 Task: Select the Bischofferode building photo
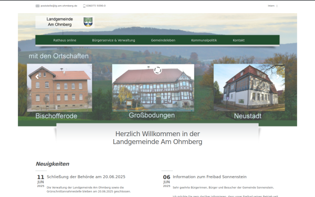coord(59,88)
